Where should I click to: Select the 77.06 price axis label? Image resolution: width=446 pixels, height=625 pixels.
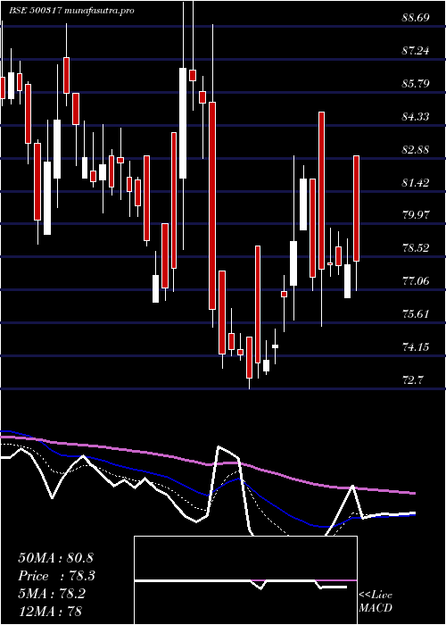point(416,281)
